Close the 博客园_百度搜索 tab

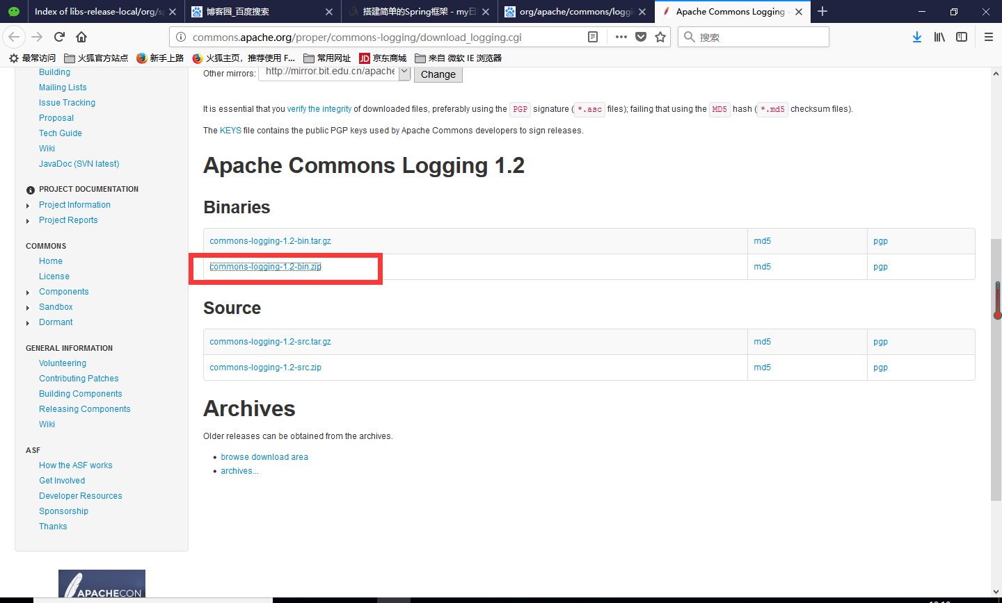click(x=329, y=12)
